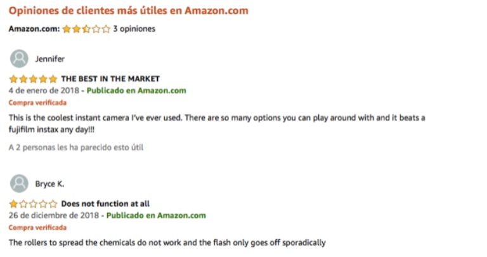Image resolution: width=487 pixels, height=257 pixels.
Task: Open 'Does not function at all' review title
Action: pyautogui.click(x=105, y=204)
